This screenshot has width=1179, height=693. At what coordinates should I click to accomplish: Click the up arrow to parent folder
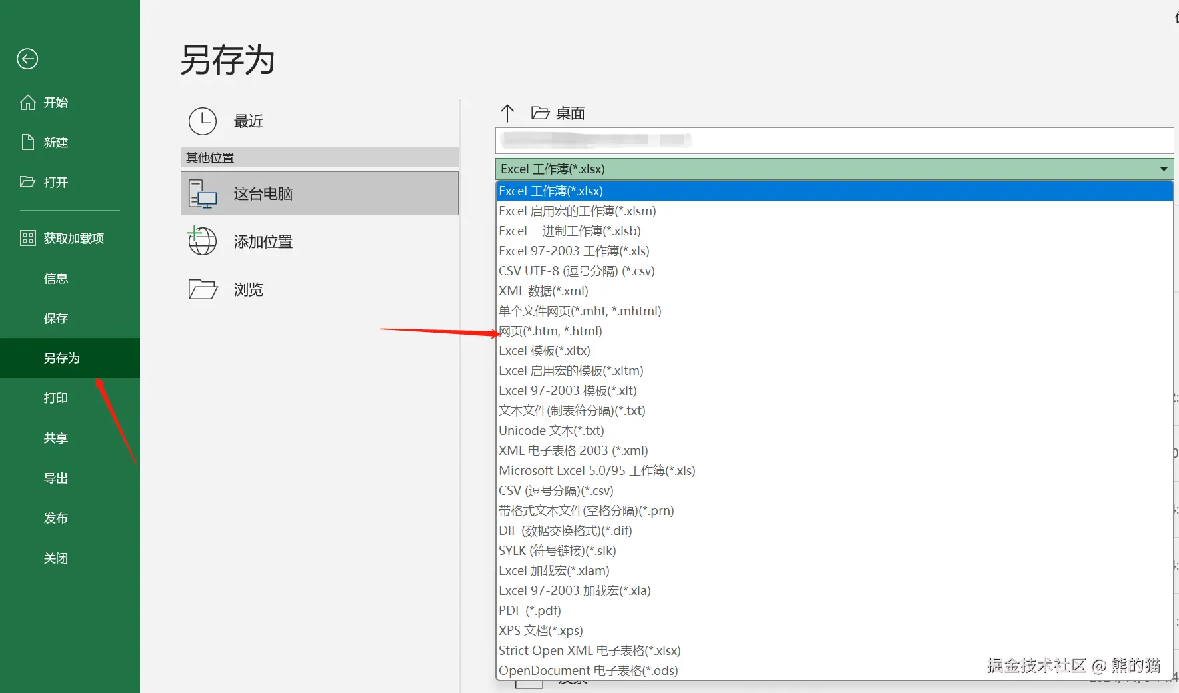tap(507, 113)
